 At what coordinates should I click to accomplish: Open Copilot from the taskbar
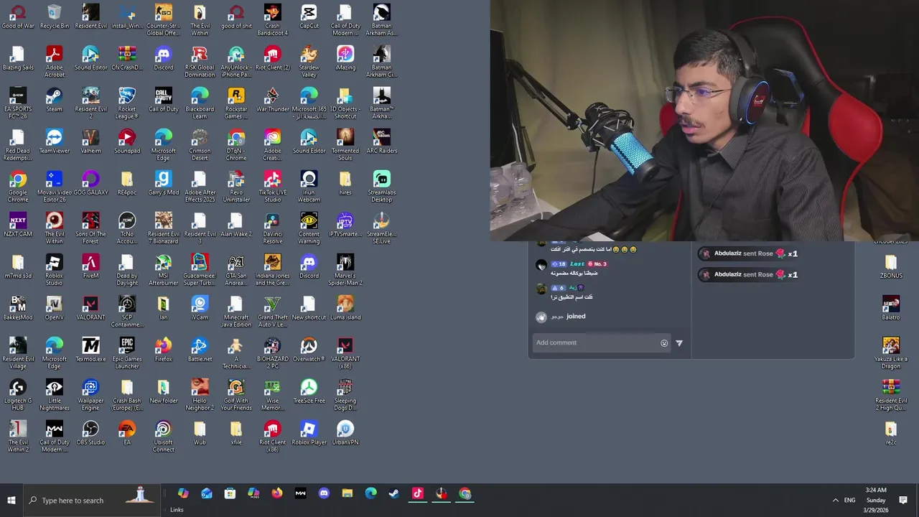tap(183, 493)
